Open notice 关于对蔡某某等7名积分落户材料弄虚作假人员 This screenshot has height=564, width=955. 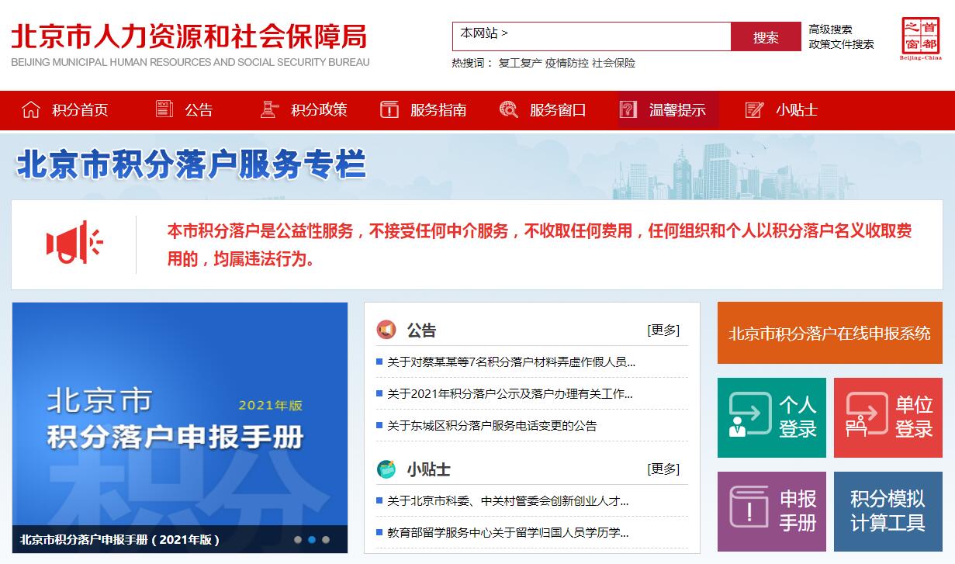[511, 362]
